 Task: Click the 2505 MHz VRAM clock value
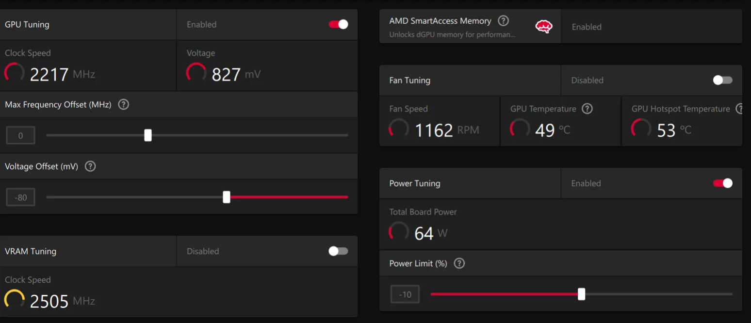(63, 301)
